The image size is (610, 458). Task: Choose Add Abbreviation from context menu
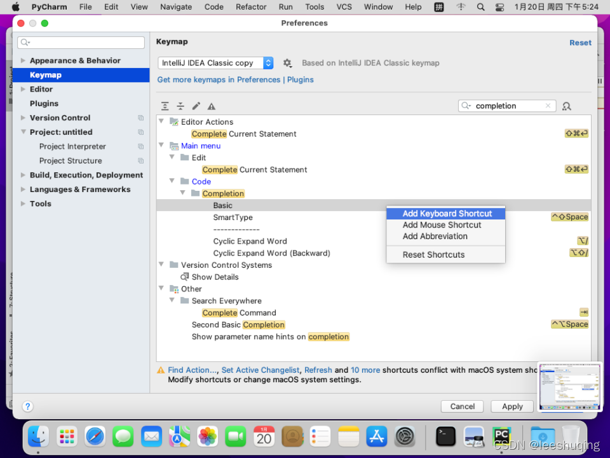click(x=446, y=236)
